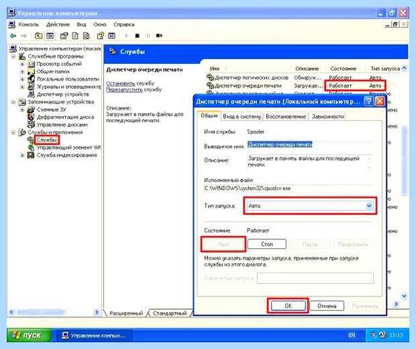Image resolution: width=416 pixels, height=349 pixels.
Task: Select the Общие tab in dialog
Action: pos(209,116)
